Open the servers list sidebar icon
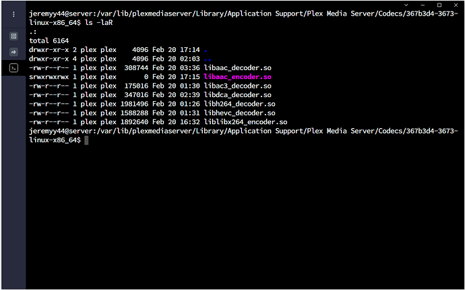 (13, 36)
